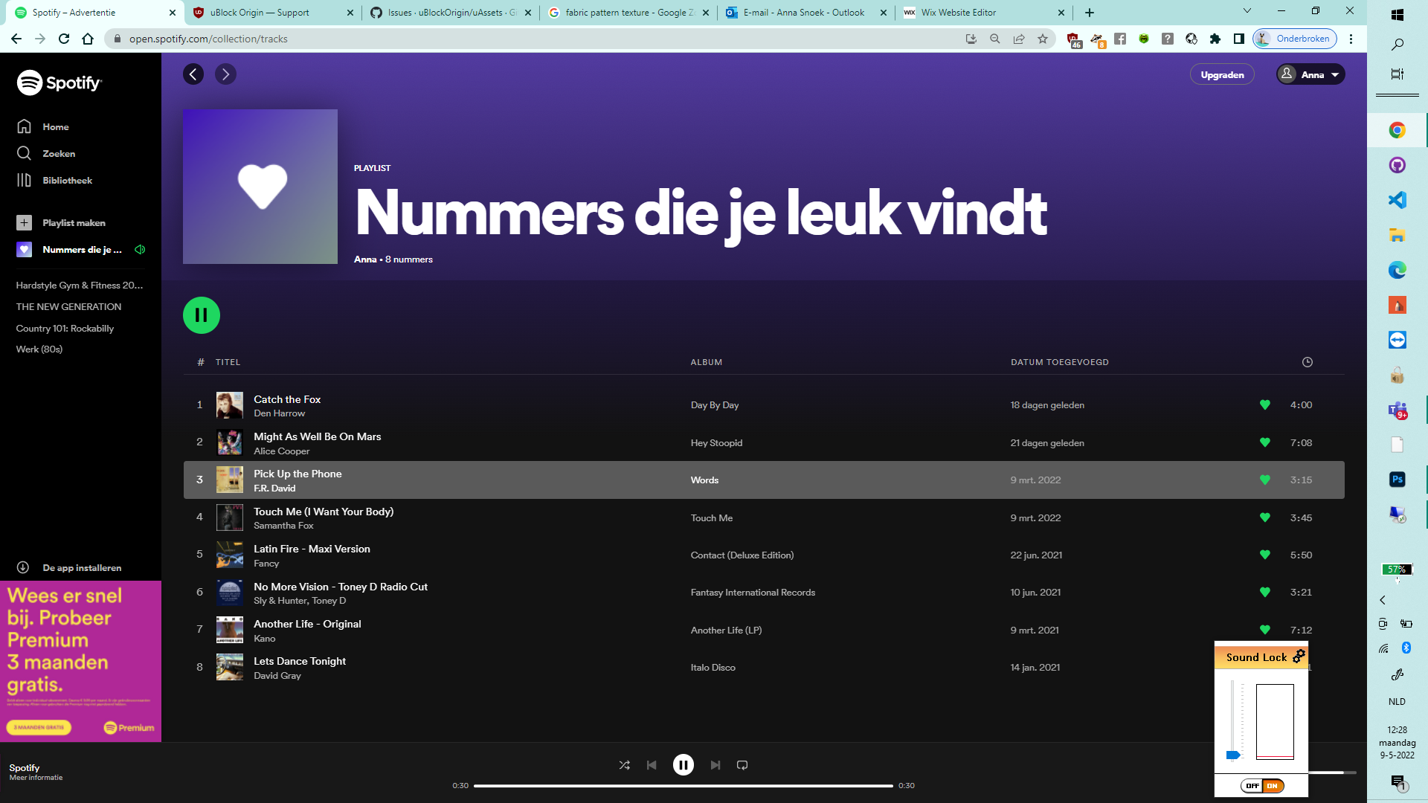Viewport: 1428px width, 803px height.
Task: Open the tab search chevron in Chrome
Action: pos(1247,12)
